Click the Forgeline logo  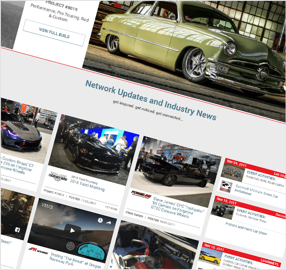pos(141,194)
